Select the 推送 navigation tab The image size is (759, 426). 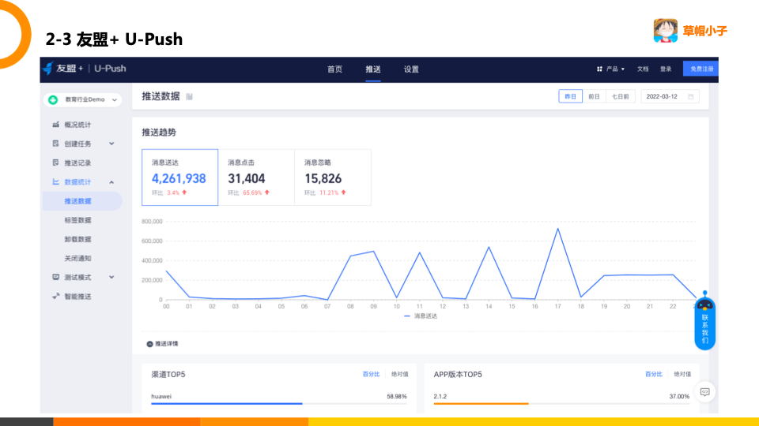(372, 69)
